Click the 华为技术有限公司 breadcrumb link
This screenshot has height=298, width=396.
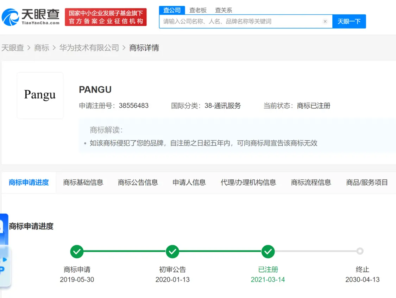(89, 48)
